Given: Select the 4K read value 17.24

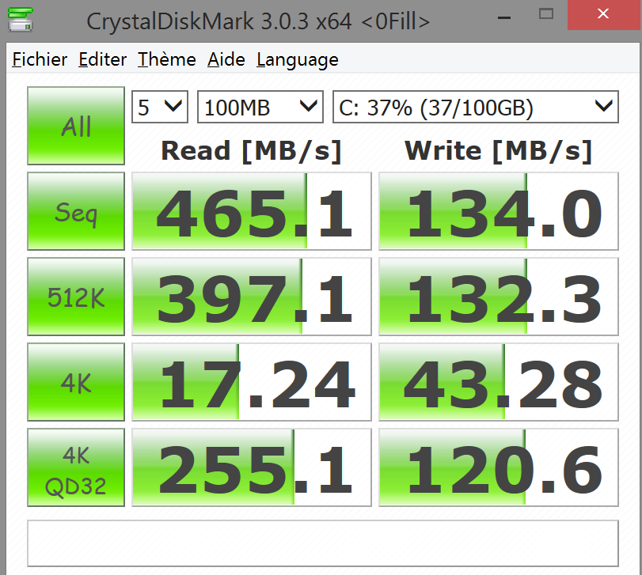Looking at the screenshot, I should pyautogui.click(x=252, y=382).
